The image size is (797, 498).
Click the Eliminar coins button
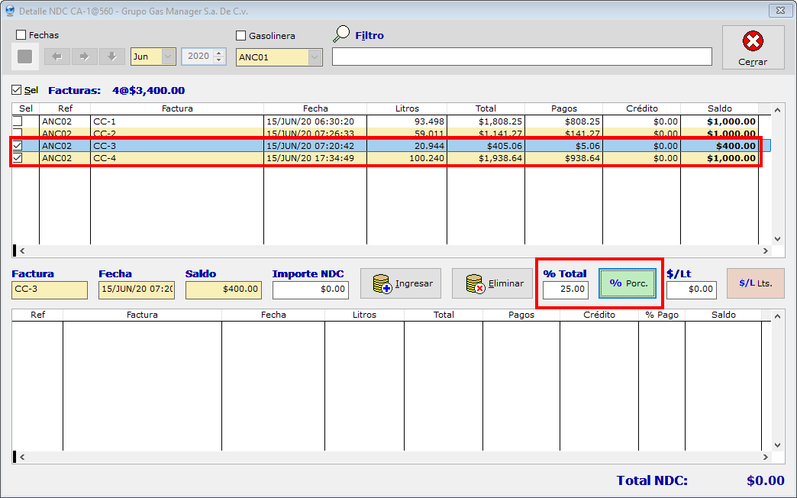(x=494, y=283)
